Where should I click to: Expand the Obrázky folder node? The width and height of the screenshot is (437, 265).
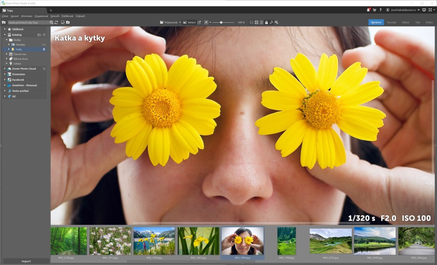click(9, 45)
